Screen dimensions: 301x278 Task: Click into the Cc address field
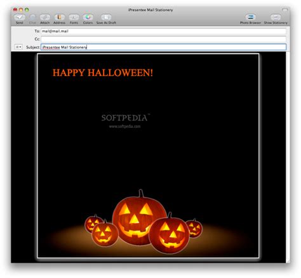click(163, 39)
